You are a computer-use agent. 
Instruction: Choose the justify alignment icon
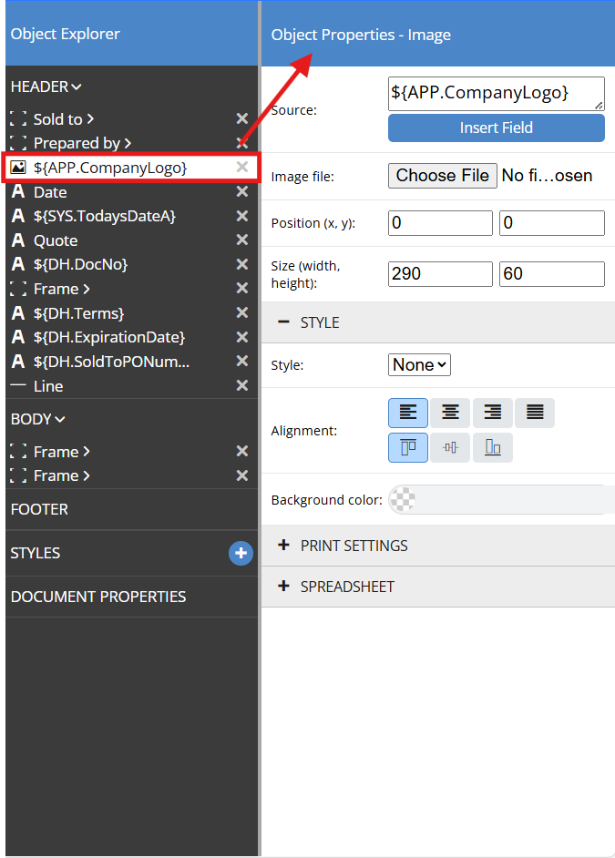(535, 413)
